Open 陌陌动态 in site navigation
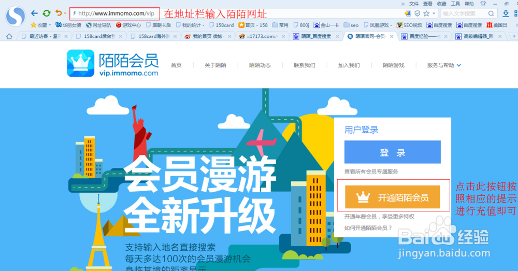The height and width of the screenshot is (271, 518). tap(260, 65)
